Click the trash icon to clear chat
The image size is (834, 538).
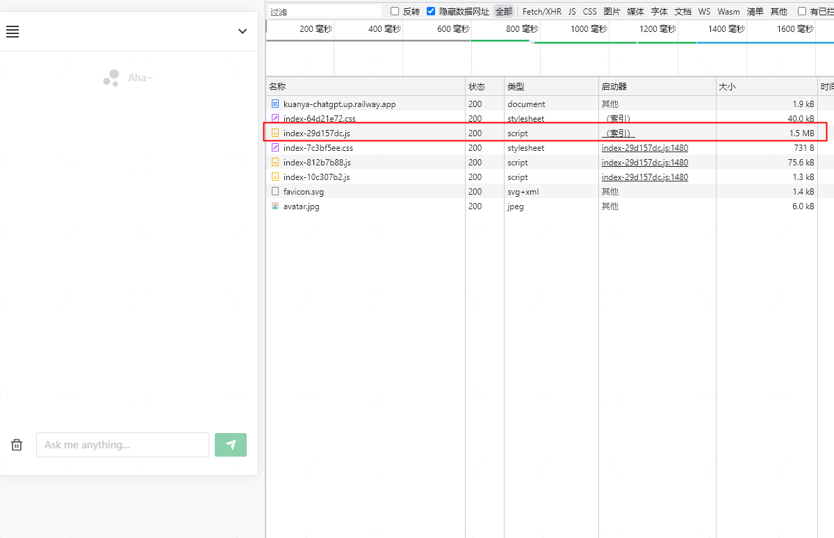tap(17, 445)
